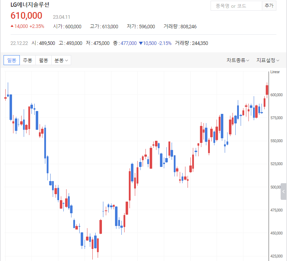Switch to the 주봉 weekly chart tab
The image size is (287, 261).
pos(28,60)
